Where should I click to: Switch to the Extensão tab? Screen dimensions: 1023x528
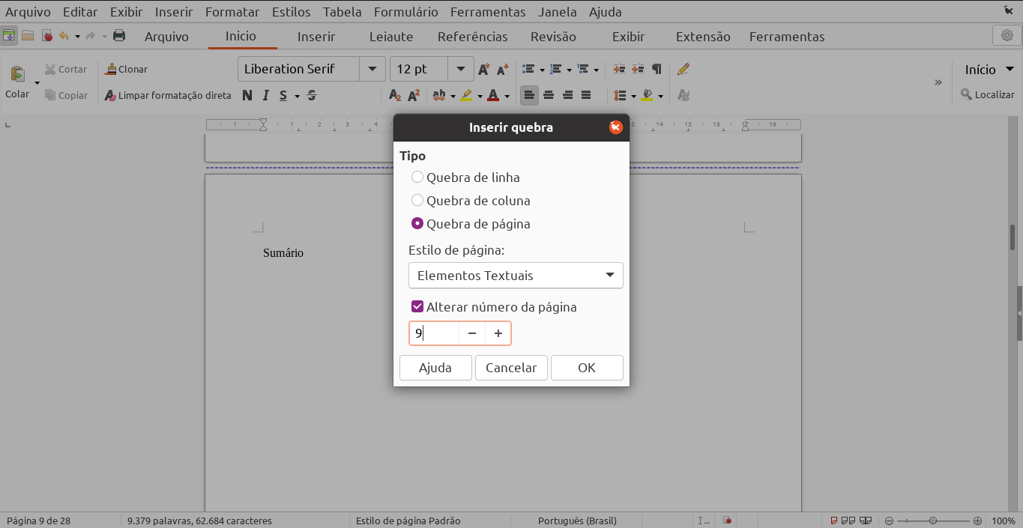[703, 37]
